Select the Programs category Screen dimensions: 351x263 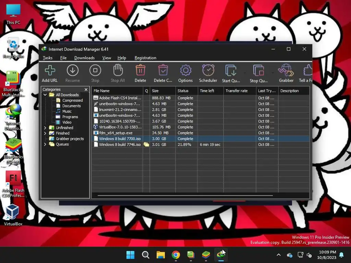[70, 117]
